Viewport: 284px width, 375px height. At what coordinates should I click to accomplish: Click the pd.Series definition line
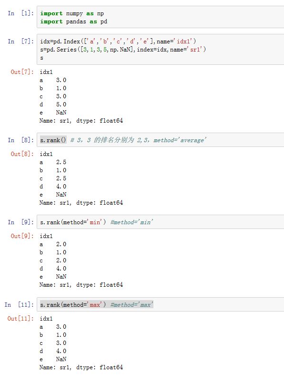point(123,50)
